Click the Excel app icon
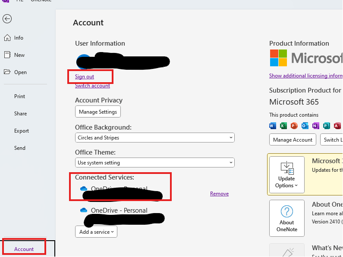This screenshot has width=343, height=257. [283, 126]
